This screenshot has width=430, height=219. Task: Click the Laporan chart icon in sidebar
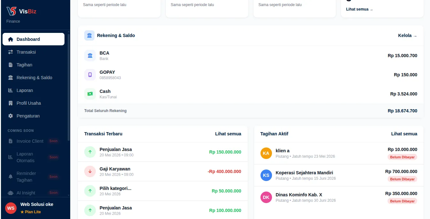(11, 90)
